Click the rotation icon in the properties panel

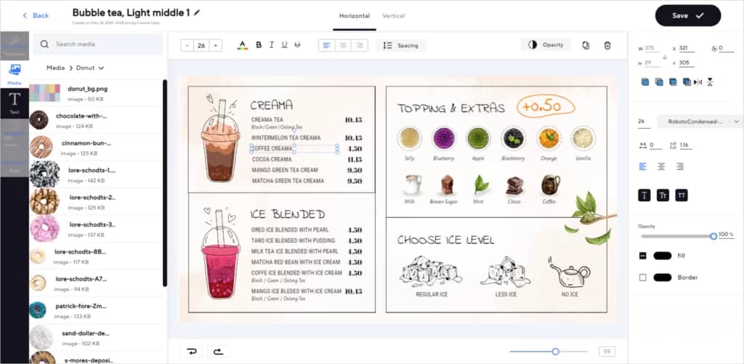[x=715, y=49]
